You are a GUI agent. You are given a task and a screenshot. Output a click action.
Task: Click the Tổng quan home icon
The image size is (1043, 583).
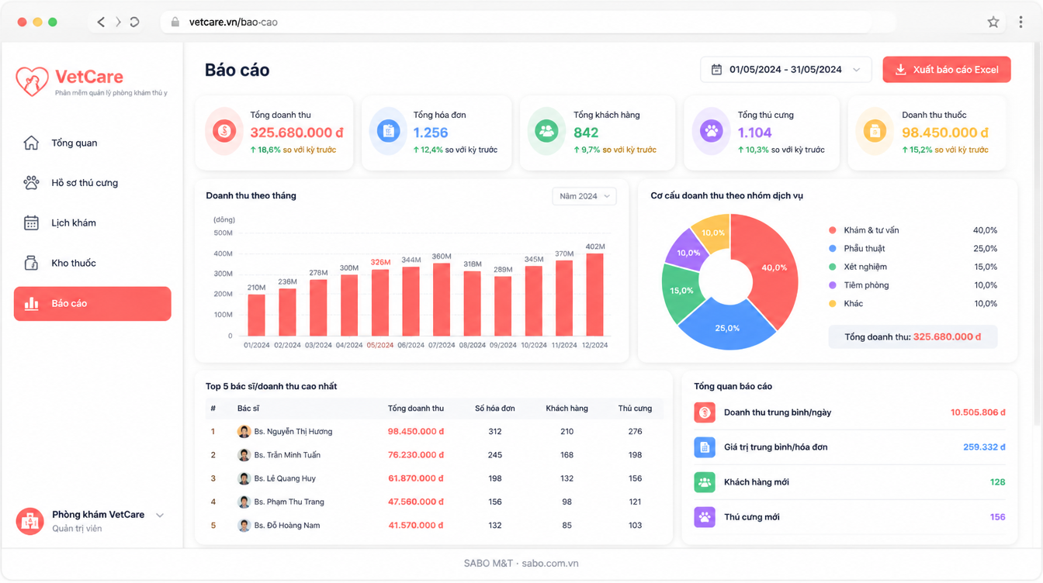(x=31, y=143)
